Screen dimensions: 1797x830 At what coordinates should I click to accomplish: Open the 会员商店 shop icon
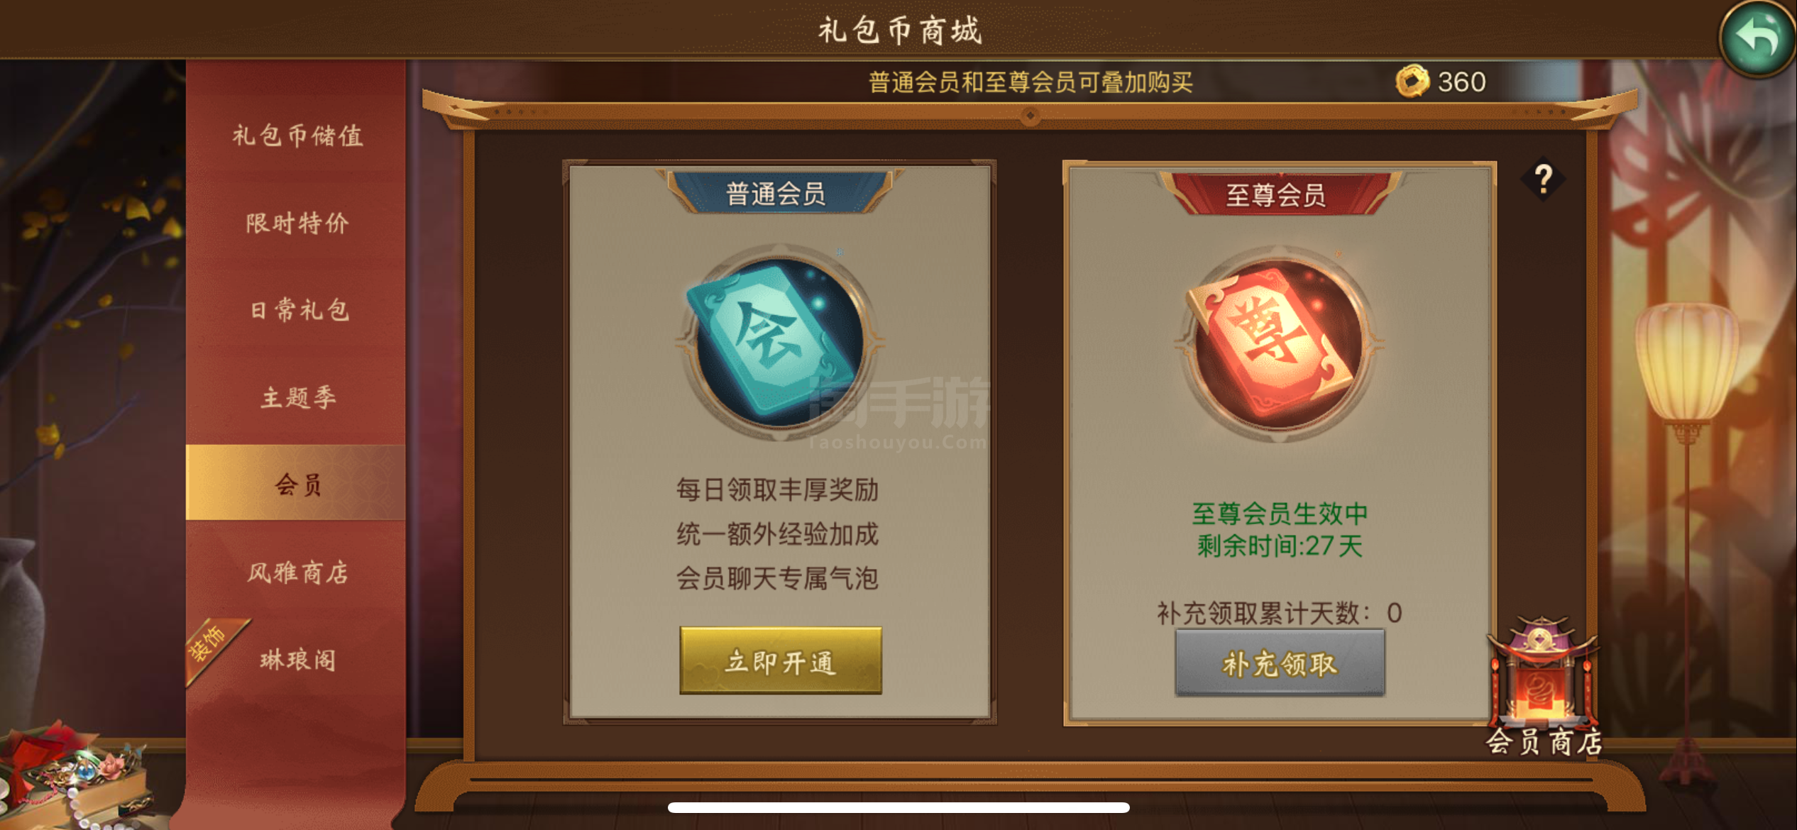pyautogui.click(x=1543, y=686)
